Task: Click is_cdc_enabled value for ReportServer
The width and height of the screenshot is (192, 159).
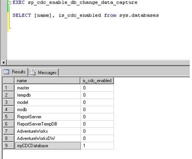Action: pyautogui.click(x=97, y=117)
